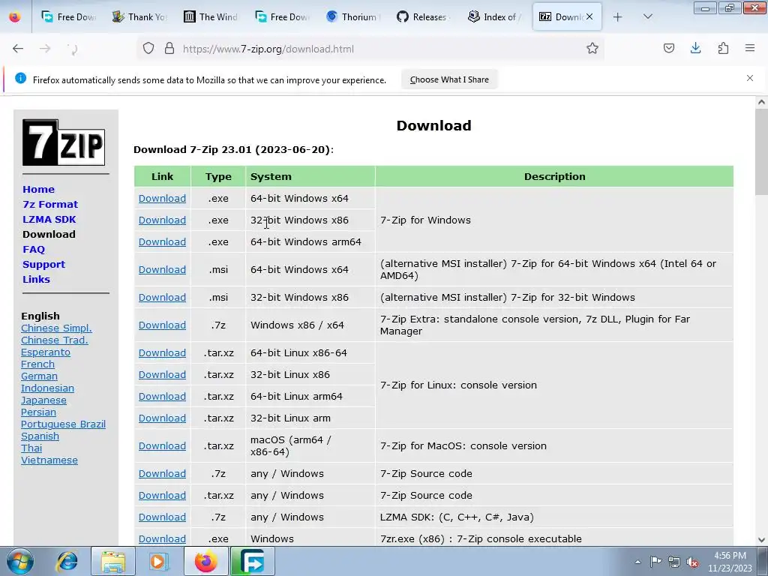
Task: Click the Firefox taskbar icon
Action: [x=206, y=561]
